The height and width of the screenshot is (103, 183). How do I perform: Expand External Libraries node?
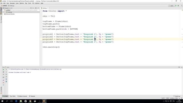(x=3, y=14)
